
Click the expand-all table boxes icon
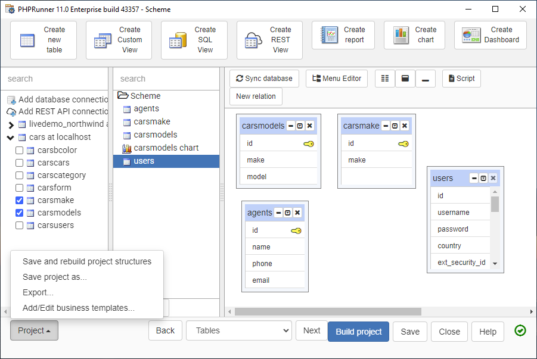[405, 79]
